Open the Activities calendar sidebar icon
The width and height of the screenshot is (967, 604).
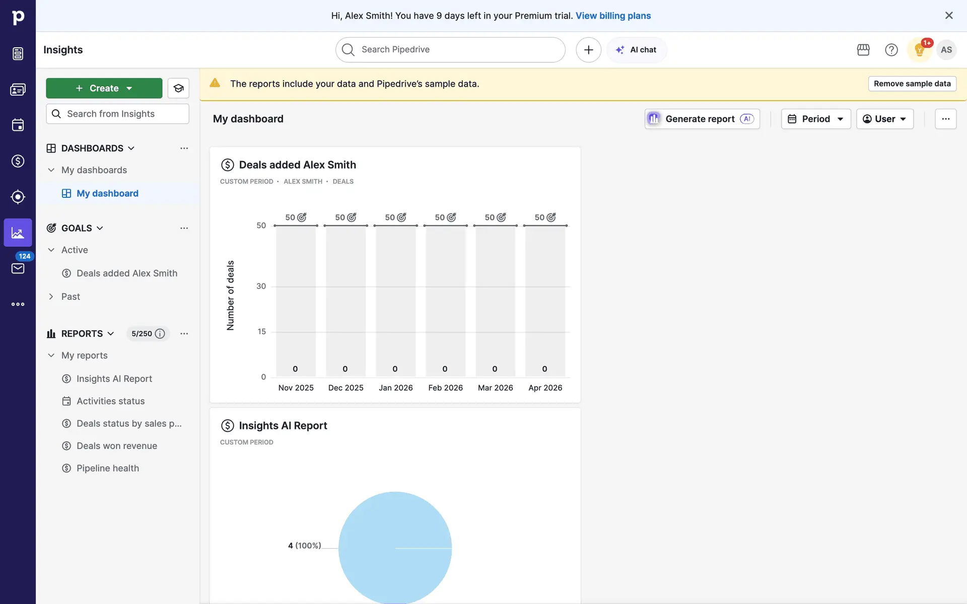click(x=18, y=125)
